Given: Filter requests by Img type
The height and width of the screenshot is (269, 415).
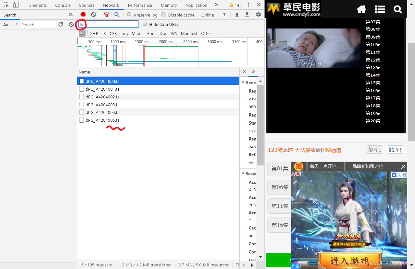Looking at the screenshot, I should pos(124,33).
